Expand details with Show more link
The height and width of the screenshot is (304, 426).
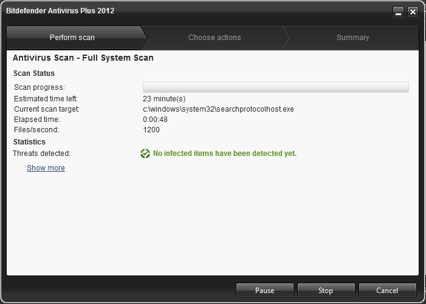point(46,168)
